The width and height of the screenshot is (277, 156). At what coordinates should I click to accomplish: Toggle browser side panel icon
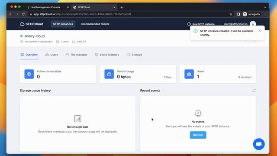point(238,14)
